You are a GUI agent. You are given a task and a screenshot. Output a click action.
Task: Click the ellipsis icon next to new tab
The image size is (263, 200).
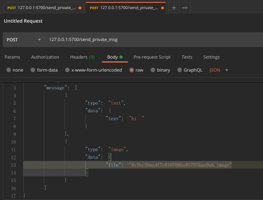click(x=185, y=8)
